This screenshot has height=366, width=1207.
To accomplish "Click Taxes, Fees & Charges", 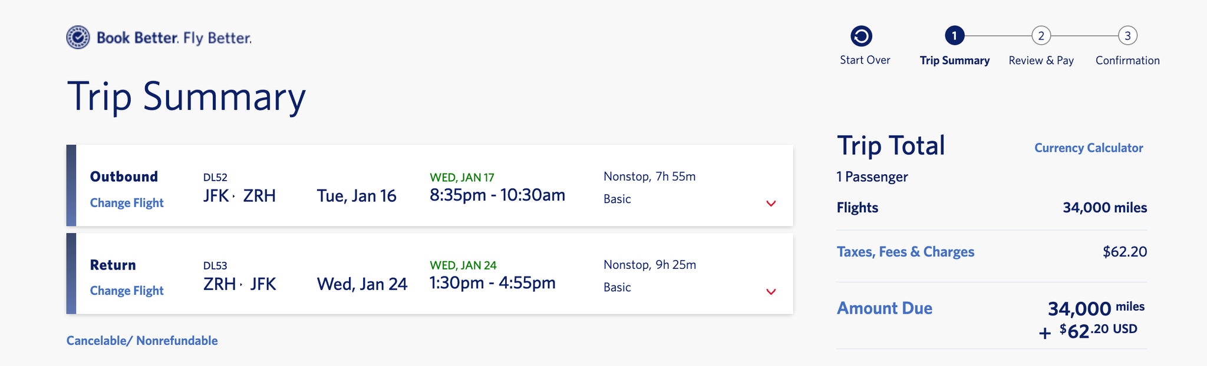I will (906, 251).
